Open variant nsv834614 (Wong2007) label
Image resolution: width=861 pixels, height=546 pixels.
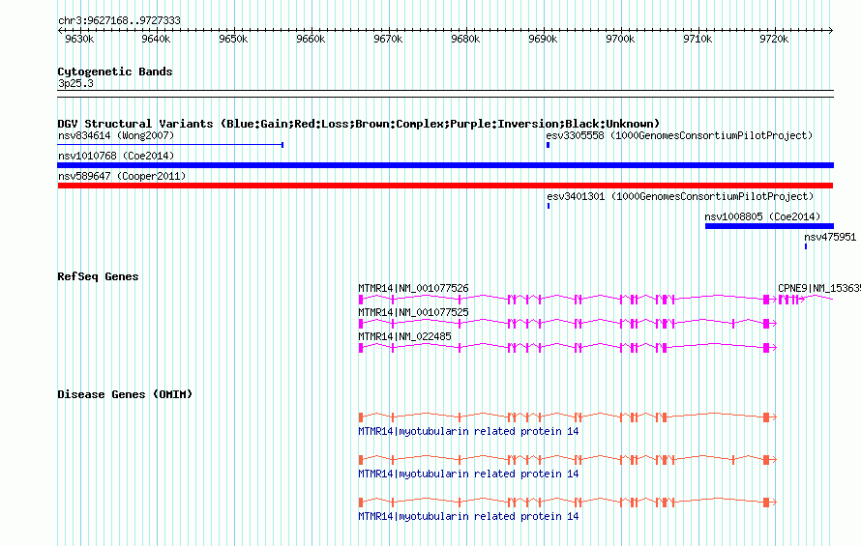116,135
